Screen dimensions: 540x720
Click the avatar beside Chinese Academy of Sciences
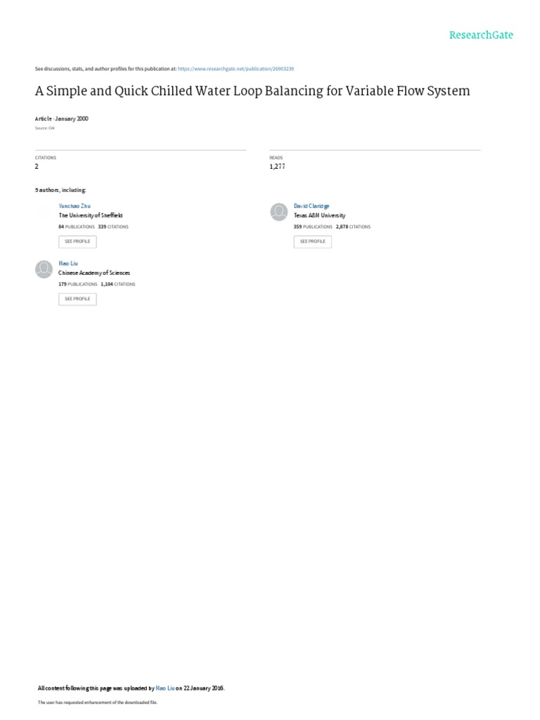pyautogui.click(x=44, y=269)
